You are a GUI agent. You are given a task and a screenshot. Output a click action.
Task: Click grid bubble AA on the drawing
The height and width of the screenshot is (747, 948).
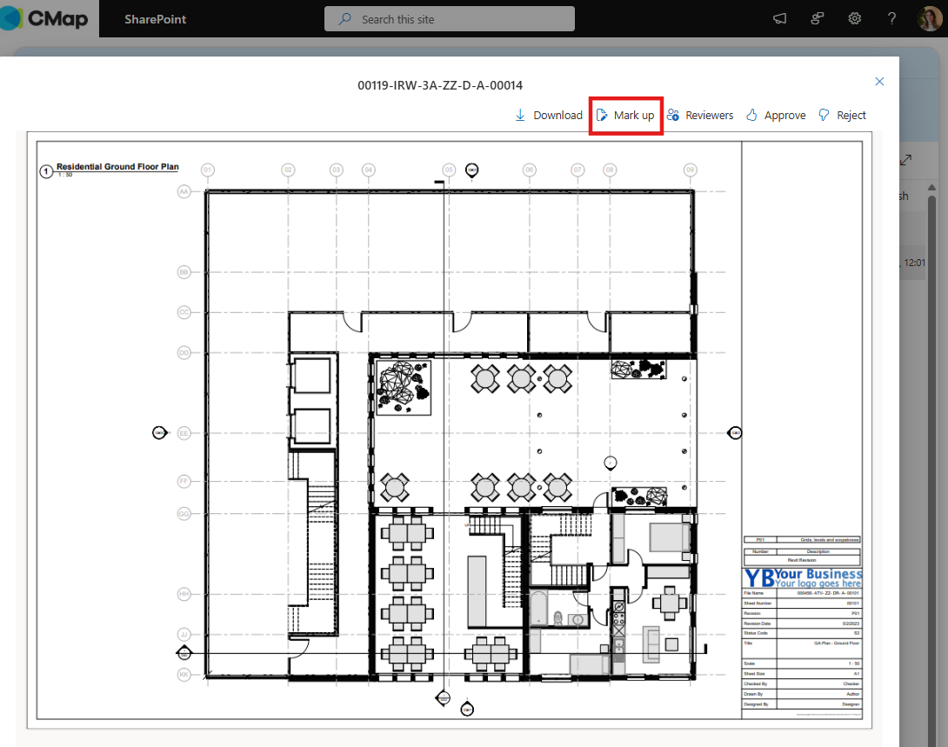pos(184,191)
